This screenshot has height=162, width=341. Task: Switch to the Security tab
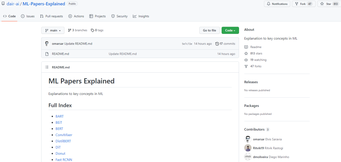[x=119, y=16]
